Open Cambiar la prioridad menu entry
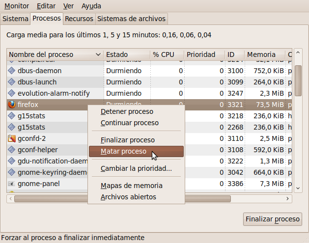This screenshot has height=243, width=309. click(136, 168)
